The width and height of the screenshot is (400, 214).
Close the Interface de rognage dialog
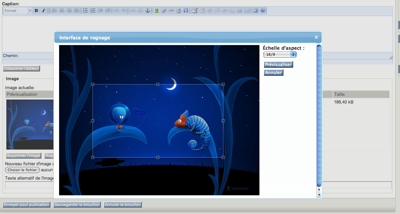[x=316, y=37]
